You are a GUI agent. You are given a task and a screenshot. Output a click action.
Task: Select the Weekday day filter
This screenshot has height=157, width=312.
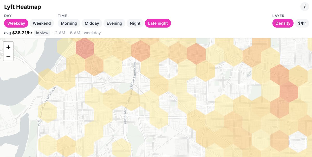pyautogui.click(x=16, y=23)
